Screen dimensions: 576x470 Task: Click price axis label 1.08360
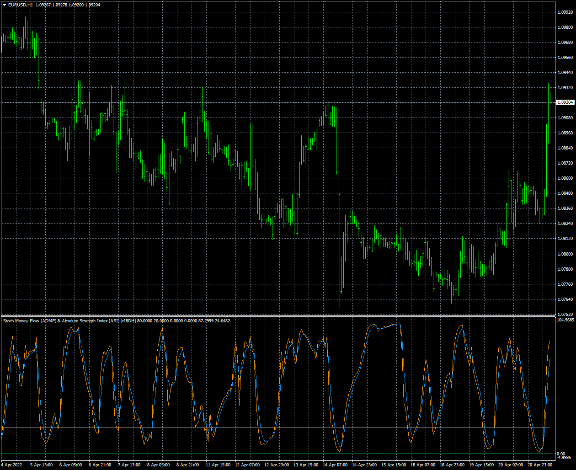click(565, 208)
